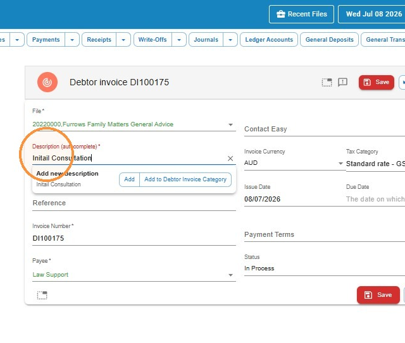Clear the description with the X icon
The width and height of the screenshot is (405, 343).
[x=230, y=159]
